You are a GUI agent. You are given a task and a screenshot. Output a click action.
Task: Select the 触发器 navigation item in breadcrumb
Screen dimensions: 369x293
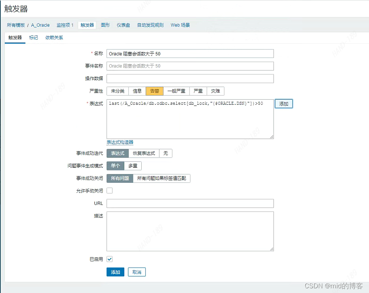(87, 25)
